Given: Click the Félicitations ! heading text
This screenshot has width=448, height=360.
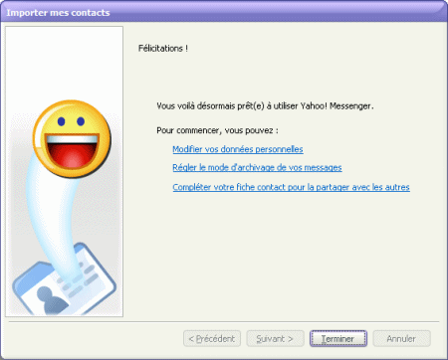Looking at the screenshot, I should tap(163, 49).
